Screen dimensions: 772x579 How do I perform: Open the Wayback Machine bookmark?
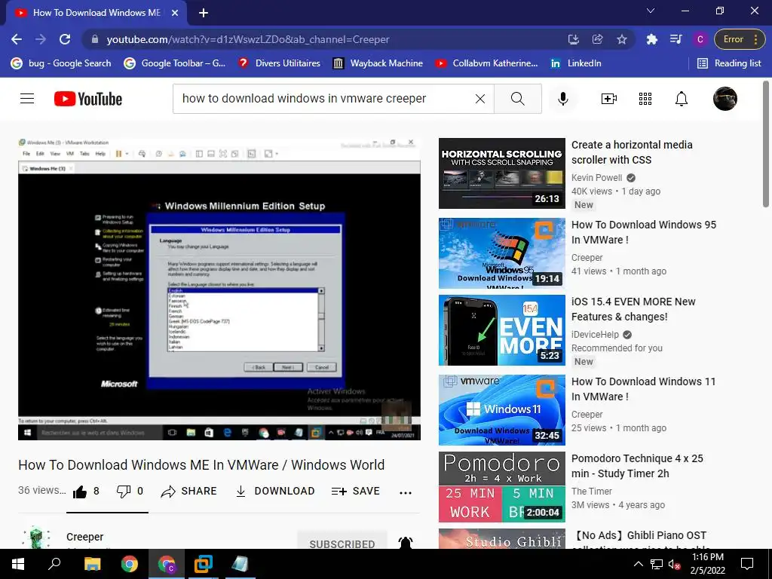coord(378,63)
